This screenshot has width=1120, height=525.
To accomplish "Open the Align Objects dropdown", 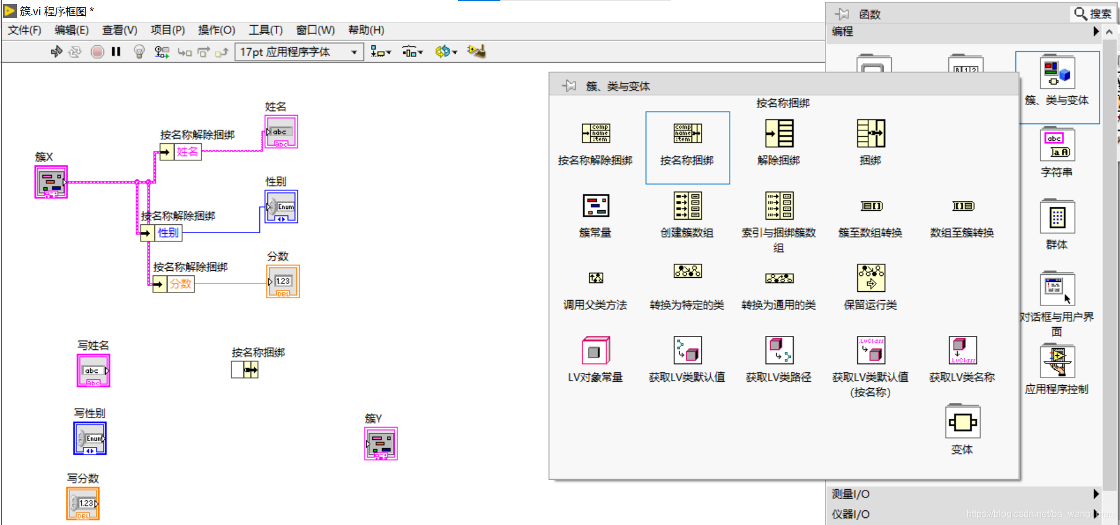I will 381,52.
